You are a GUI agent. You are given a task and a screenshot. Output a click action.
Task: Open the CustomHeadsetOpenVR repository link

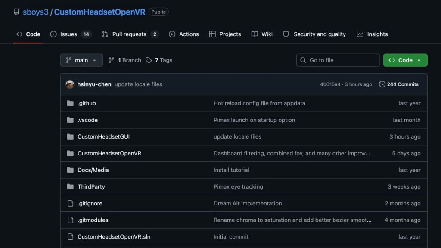[99, 12]
